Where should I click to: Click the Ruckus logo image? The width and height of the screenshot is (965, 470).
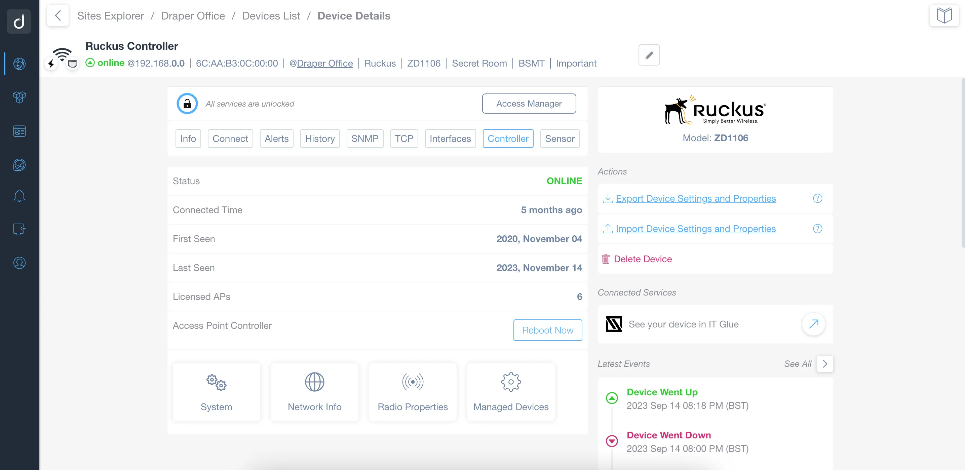(x=715, y=110)
